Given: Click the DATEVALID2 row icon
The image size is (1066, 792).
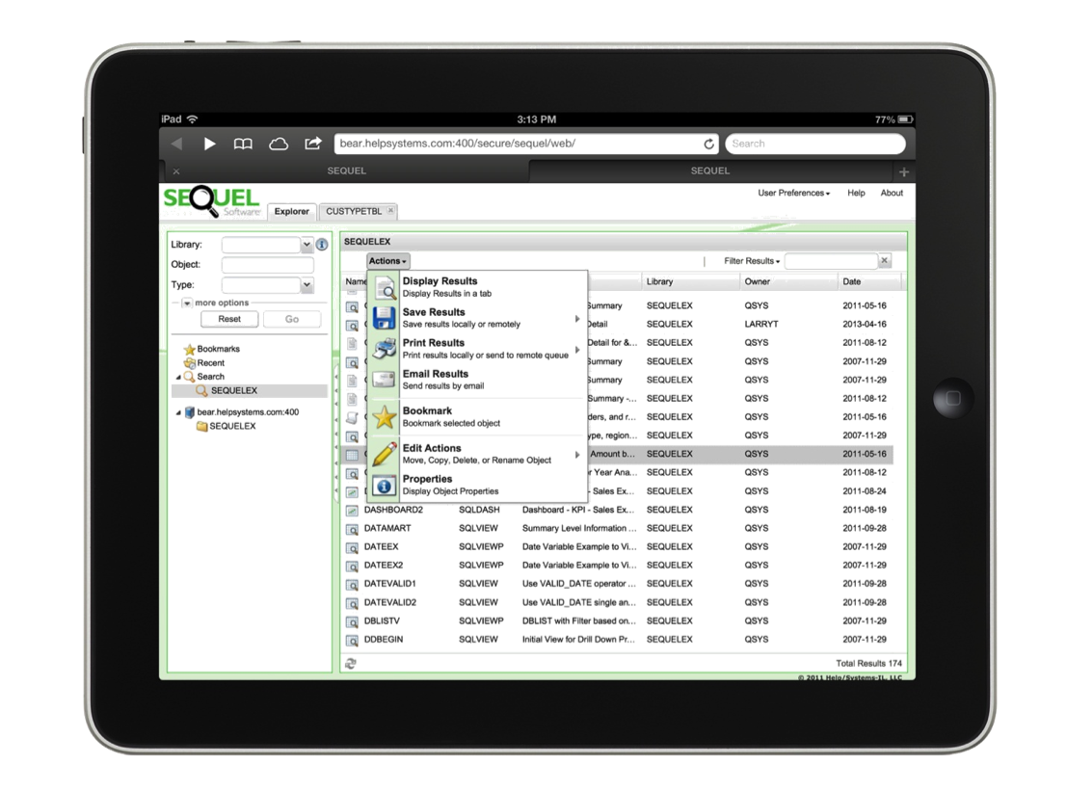Looking at the screenshot, I should pos(352,603).
